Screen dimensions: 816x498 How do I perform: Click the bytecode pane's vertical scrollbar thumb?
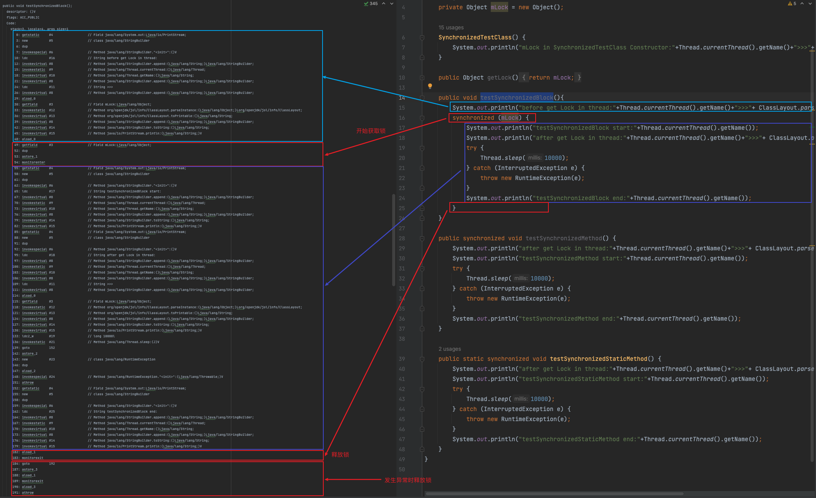click(394, 240)
